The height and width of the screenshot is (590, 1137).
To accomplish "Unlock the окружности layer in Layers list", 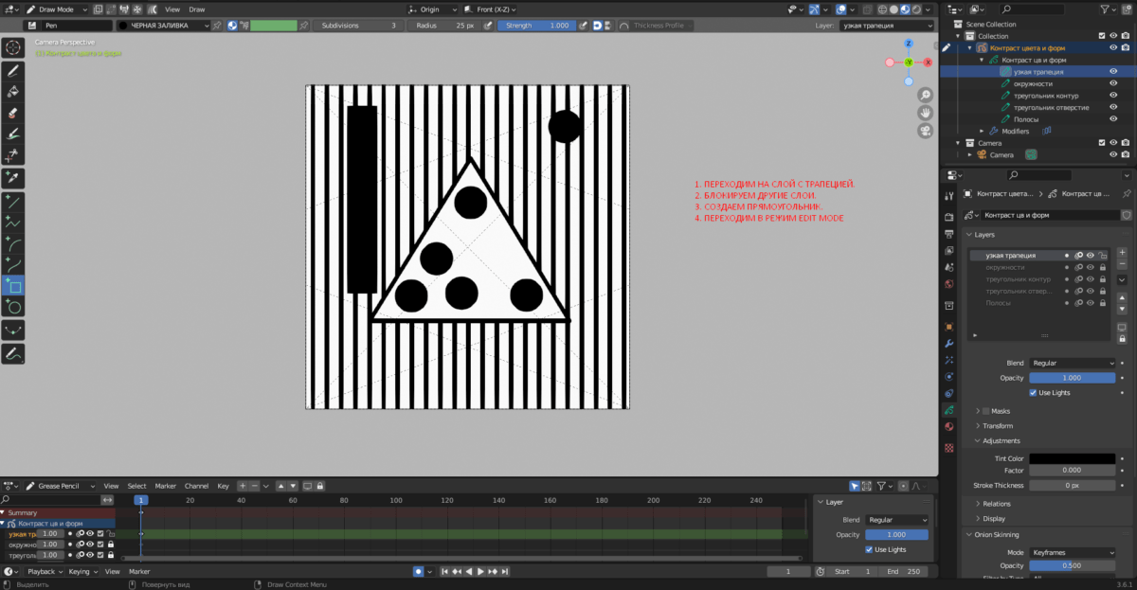I will click(x=1102, y=267).
